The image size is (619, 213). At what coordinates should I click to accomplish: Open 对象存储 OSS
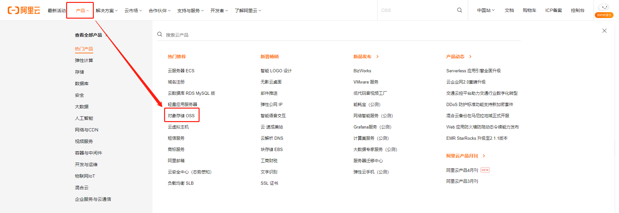pos(181,116)
